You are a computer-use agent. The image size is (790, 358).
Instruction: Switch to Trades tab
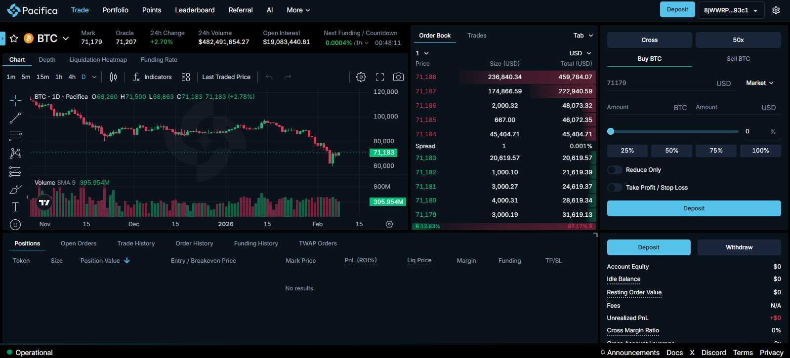click(477, 36)
